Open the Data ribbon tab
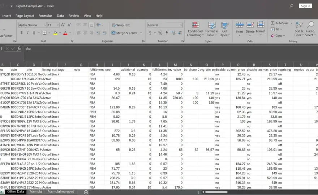The width and height of the screenshot is (318, 195). click(60, 16)
